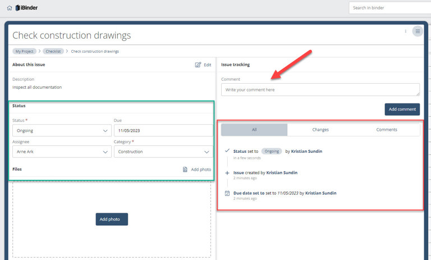
Task: Switch to the Changes tab
Action: point(320,130)
